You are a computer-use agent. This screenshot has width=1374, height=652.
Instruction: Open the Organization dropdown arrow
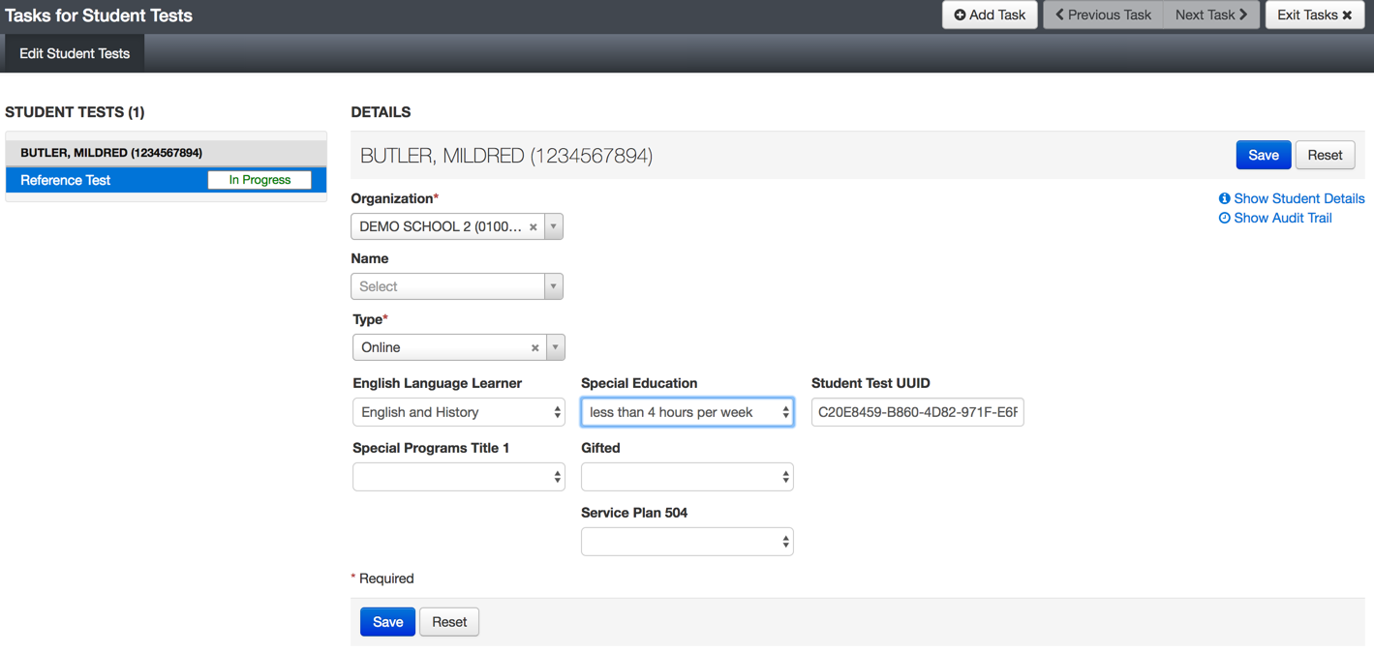point(554,227)
